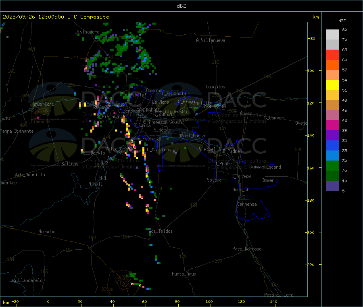The height and width of the screenshot is (307, 363).
Task: Click the A_Villanueva place label
Action: click(x=211, y=40)
